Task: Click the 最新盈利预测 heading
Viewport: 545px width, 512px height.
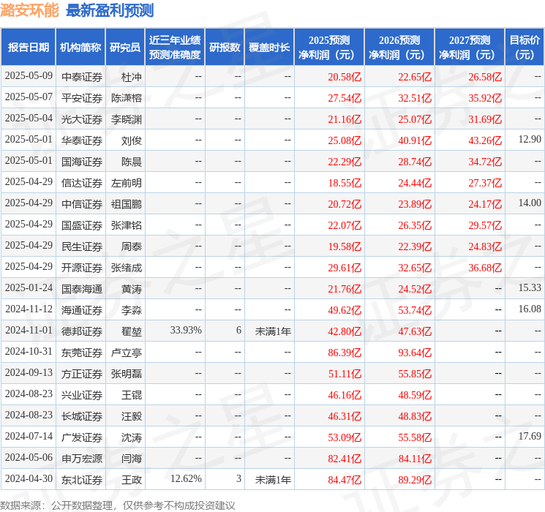Action: [110, 10]
